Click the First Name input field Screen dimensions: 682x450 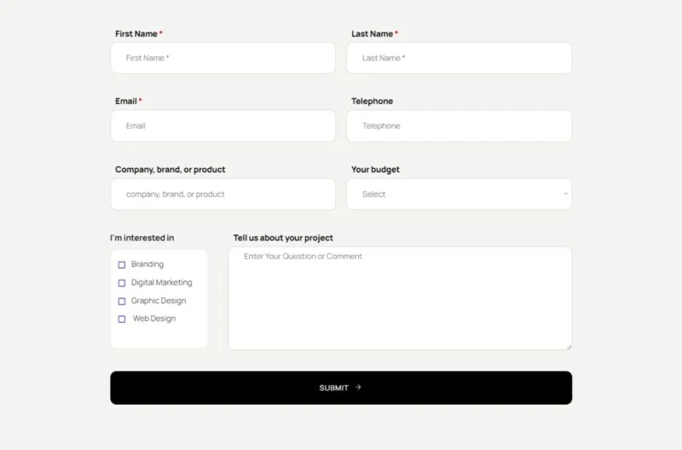[223, 58]
